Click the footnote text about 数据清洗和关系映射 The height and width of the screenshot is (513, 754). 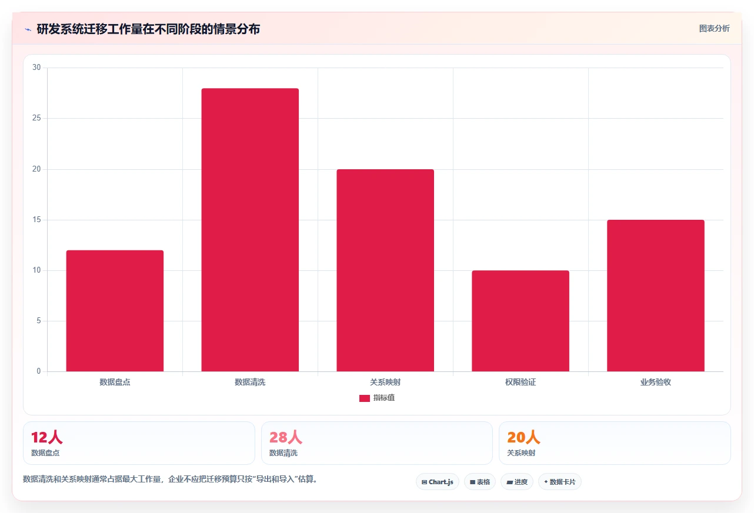tap(171, 479)
